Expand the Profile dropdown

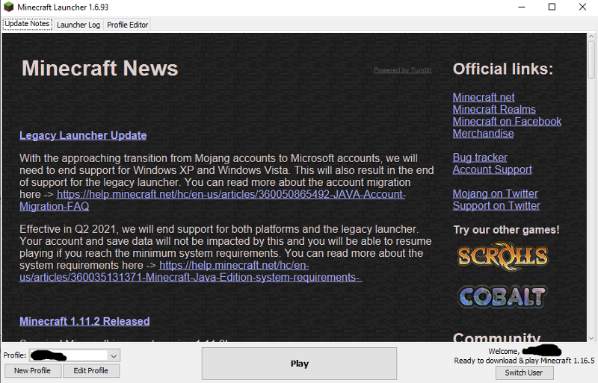click(114, 356)
